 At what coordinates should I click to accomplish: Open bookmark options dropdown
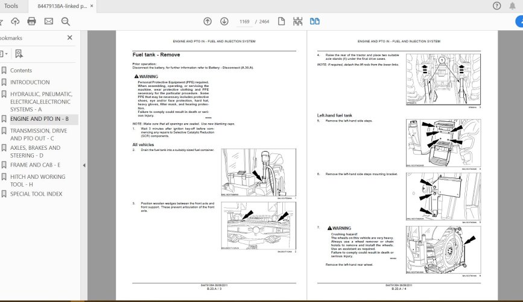[x=4, y=54]
